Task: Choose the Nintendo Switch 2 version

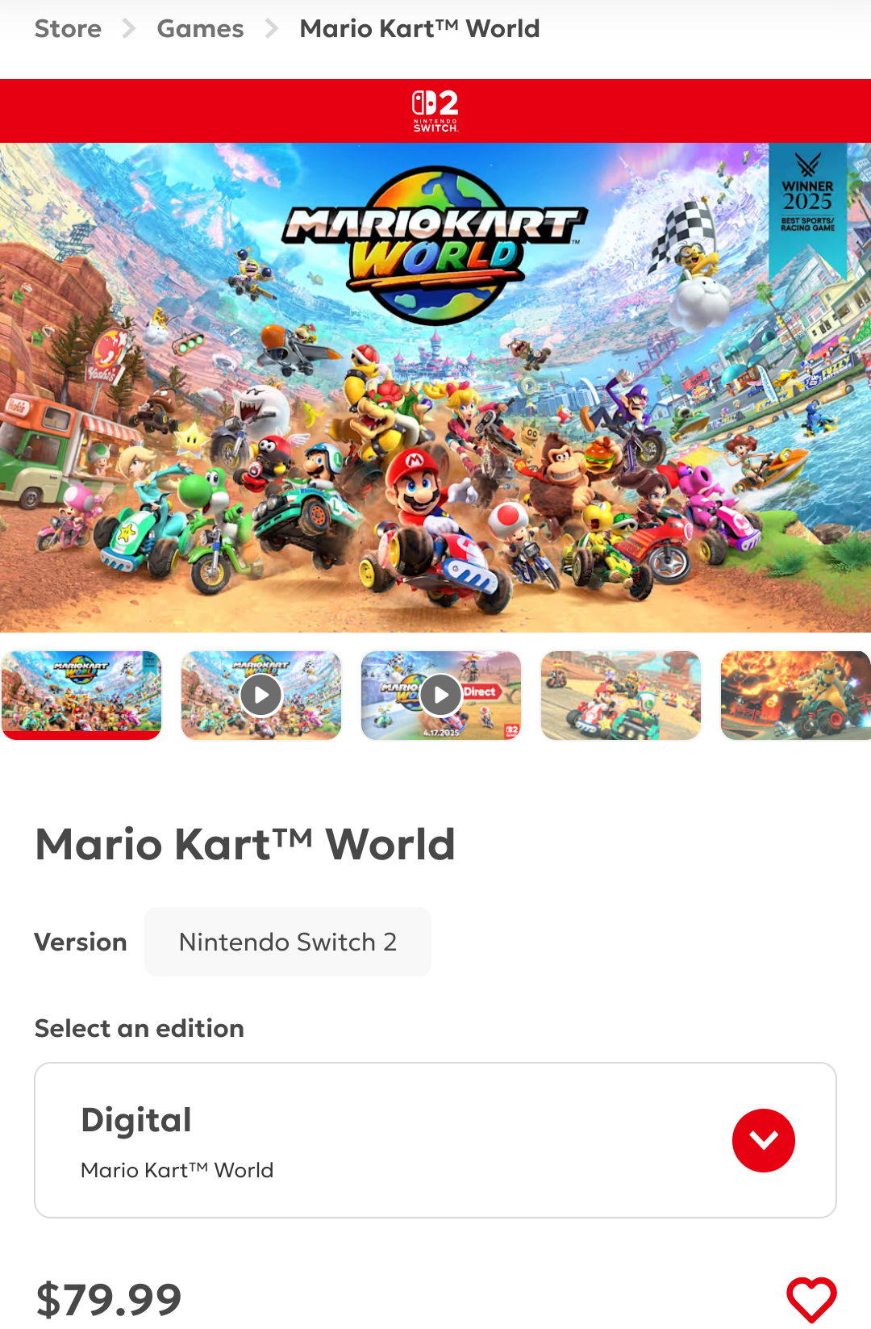Action: pyautogui.click(x=288, y=942)
